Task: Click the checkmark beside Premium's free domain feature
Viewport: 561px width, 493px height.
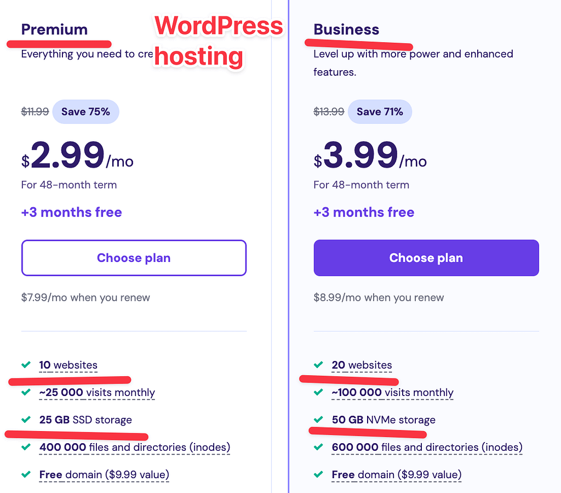Action: tap(25, 475)
